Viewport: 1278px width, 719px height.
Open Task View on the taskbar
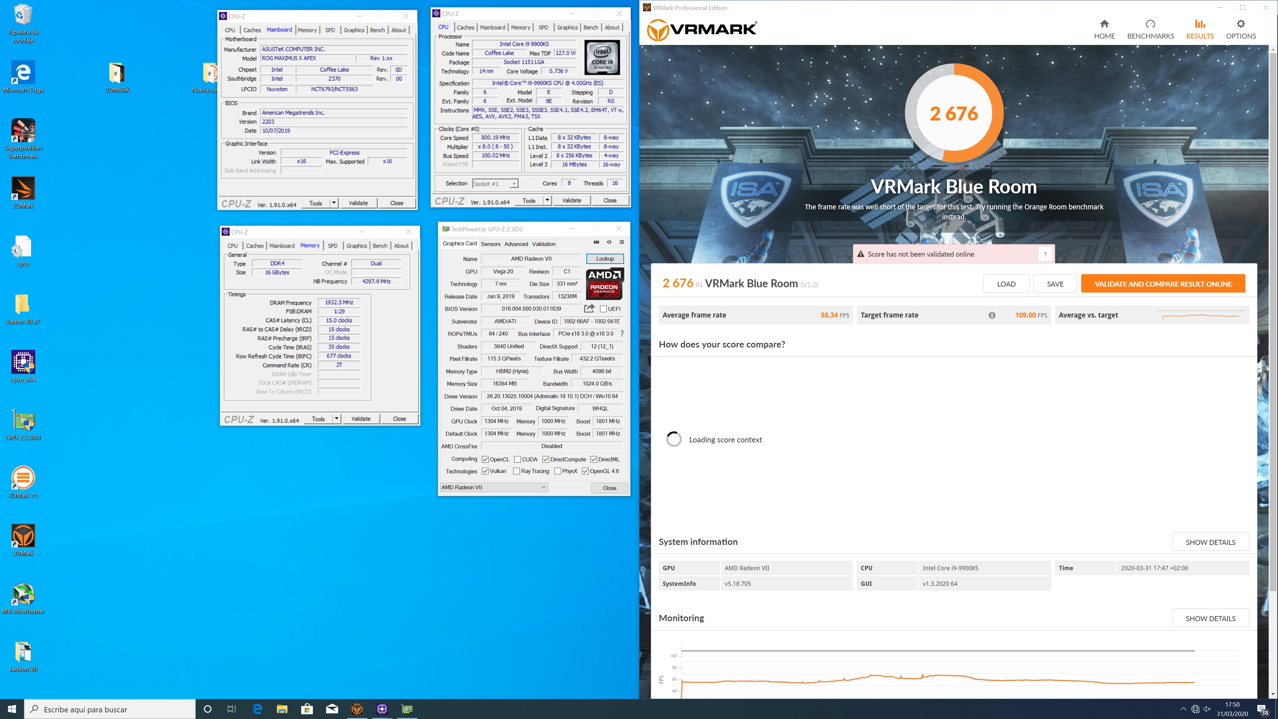tap(232, 709)
